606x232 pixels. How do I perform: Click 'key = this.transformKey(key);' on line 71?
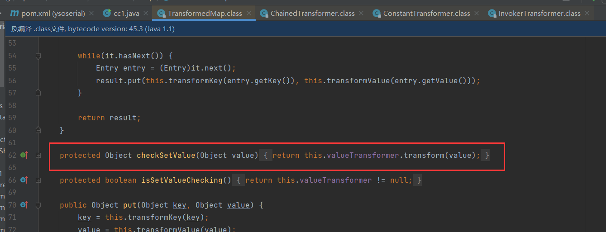[x=143, y=218]
